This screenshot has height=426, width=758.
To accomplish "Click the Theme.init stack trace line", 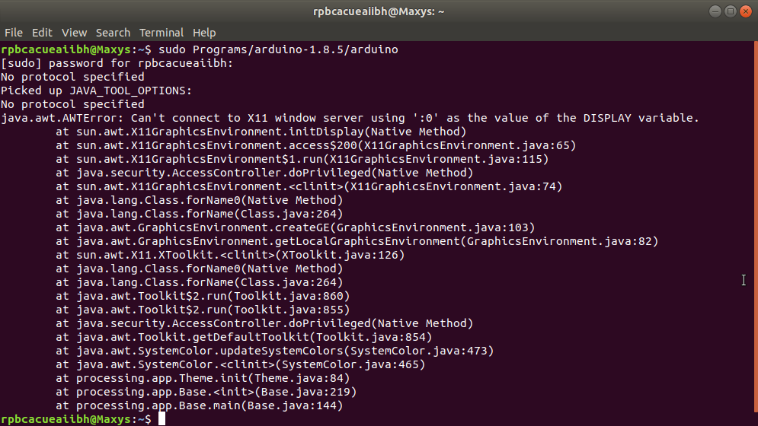I will 203,378.
